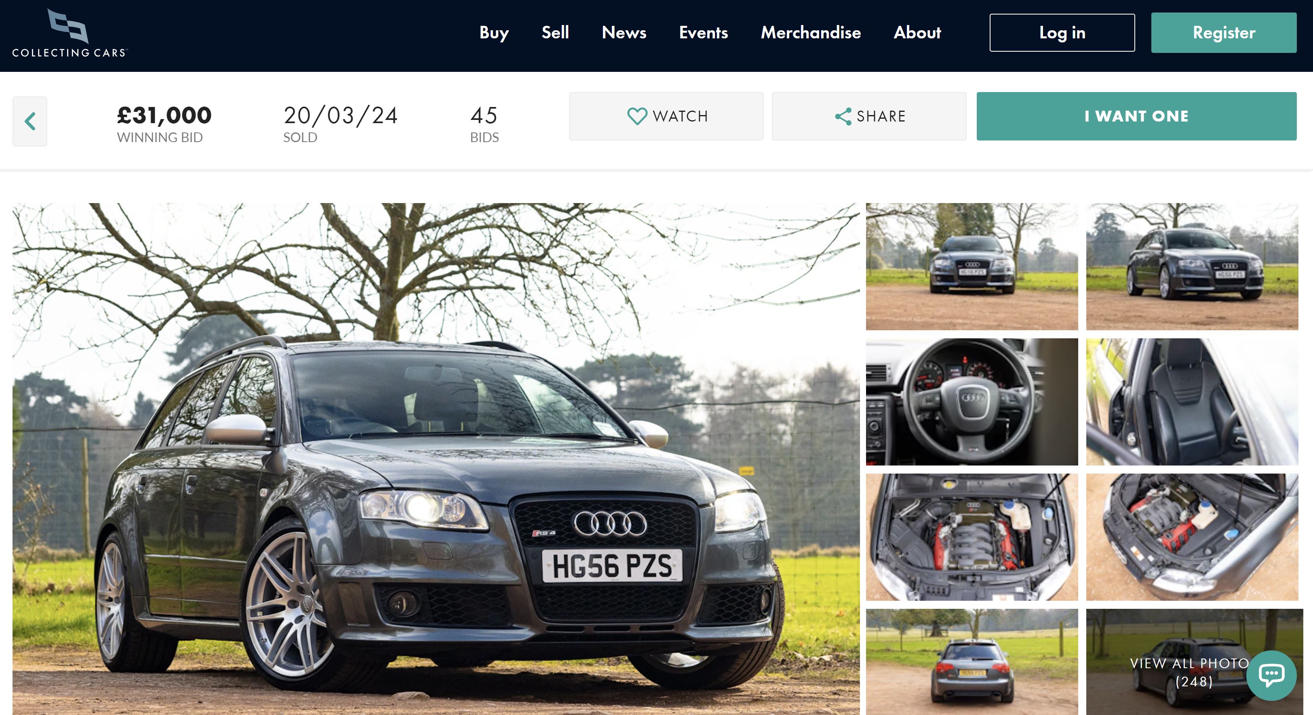The width and height of the screenshot is (1313, 715).
Task: Open the About menu
Action: [x=917, y=33]
